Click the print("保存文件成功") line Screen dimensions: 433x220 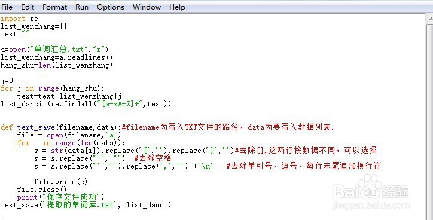(x=61, y=197)
